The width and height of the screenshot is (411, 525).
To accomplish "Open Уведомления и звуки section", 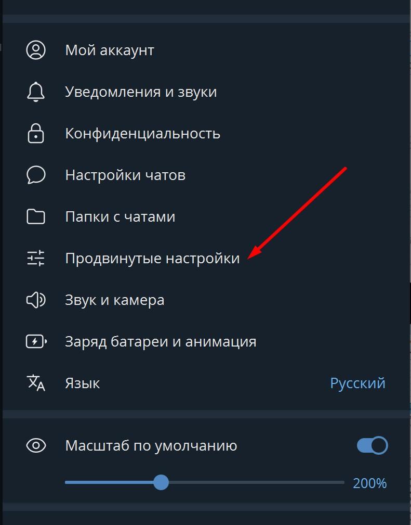I will (x=205, y=92).
